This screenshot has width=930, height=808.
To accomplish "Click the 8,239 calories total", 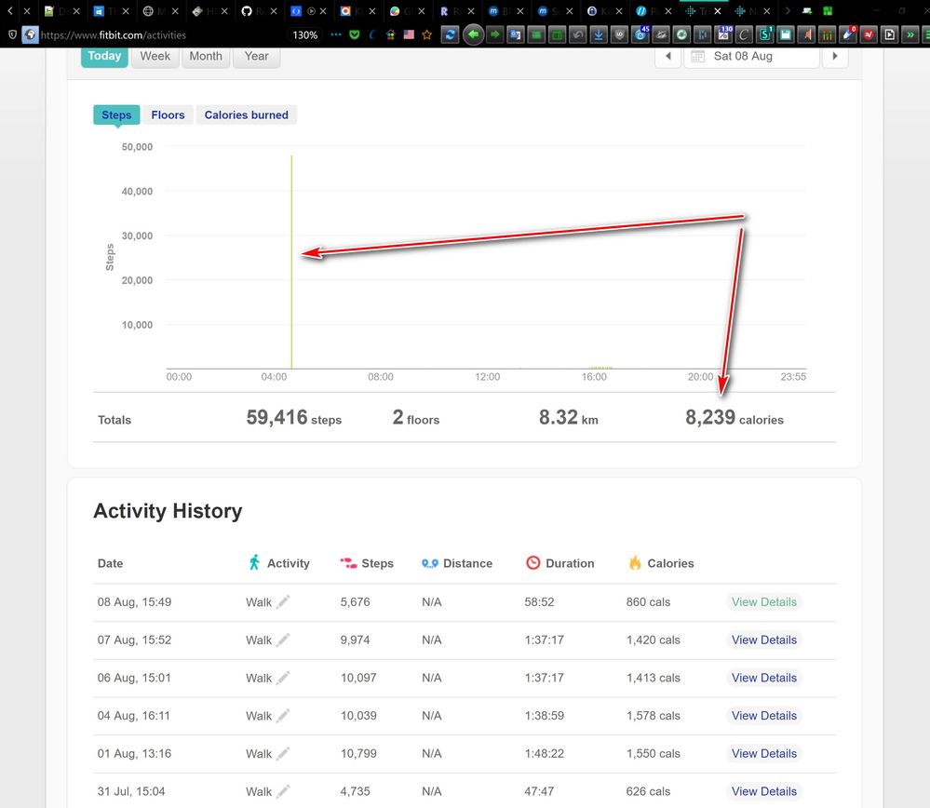I will [x=735, y=418].
